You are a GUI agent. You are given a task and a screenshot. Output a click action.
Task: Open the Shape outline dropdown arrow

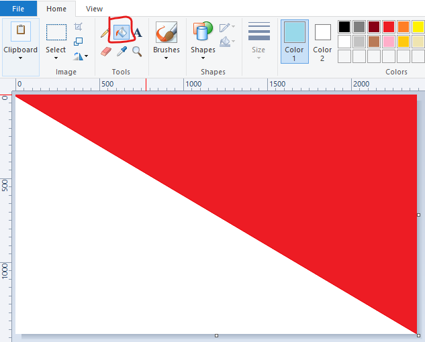coord(234,27)
